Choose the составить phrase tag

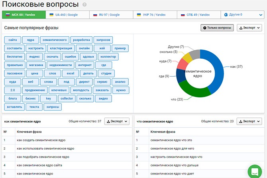pyautogui.click(x=14, y=48)
